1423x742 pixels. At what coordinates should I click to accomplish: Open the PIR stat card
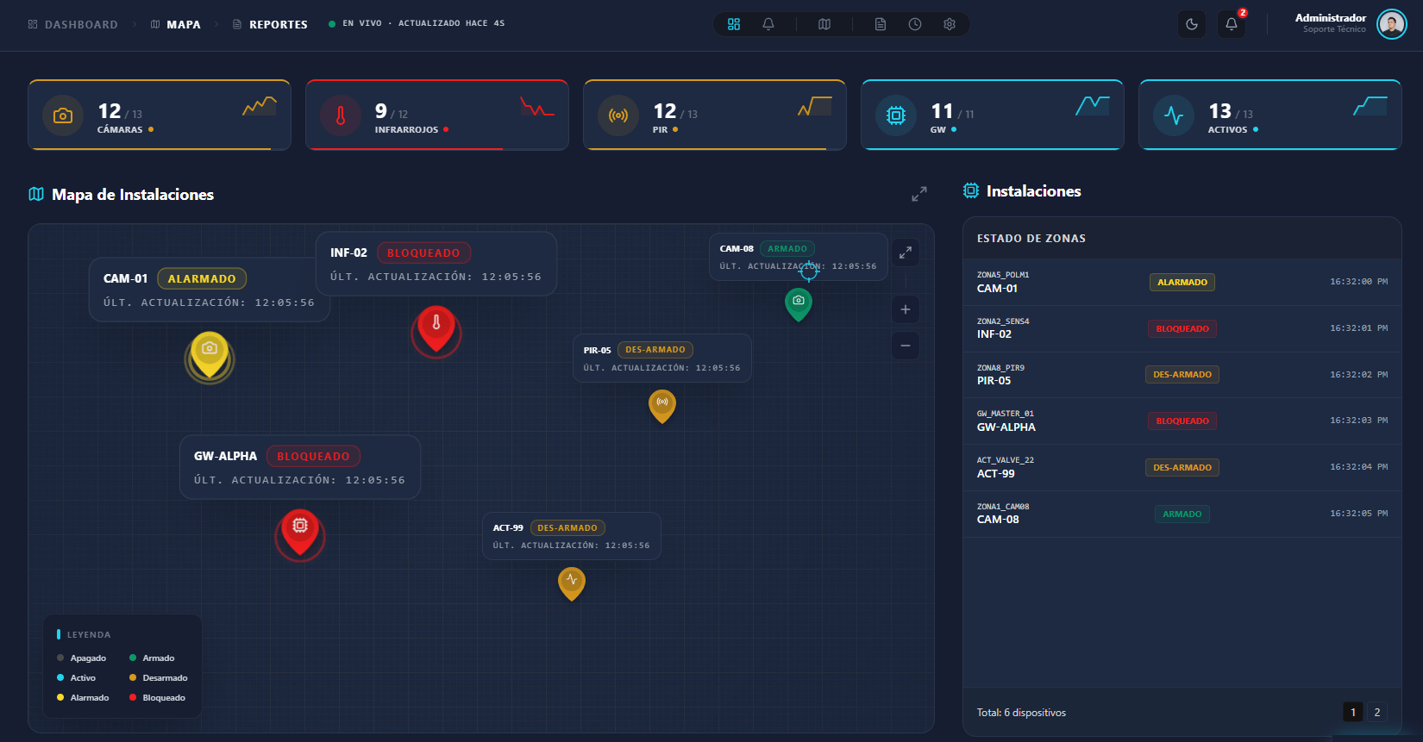[x=715, y=115]
